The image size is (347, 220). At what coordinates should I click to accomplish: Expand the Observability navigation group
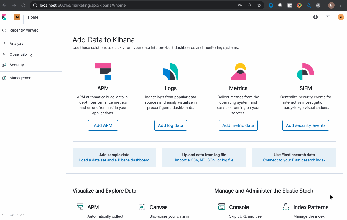point(31,54)
